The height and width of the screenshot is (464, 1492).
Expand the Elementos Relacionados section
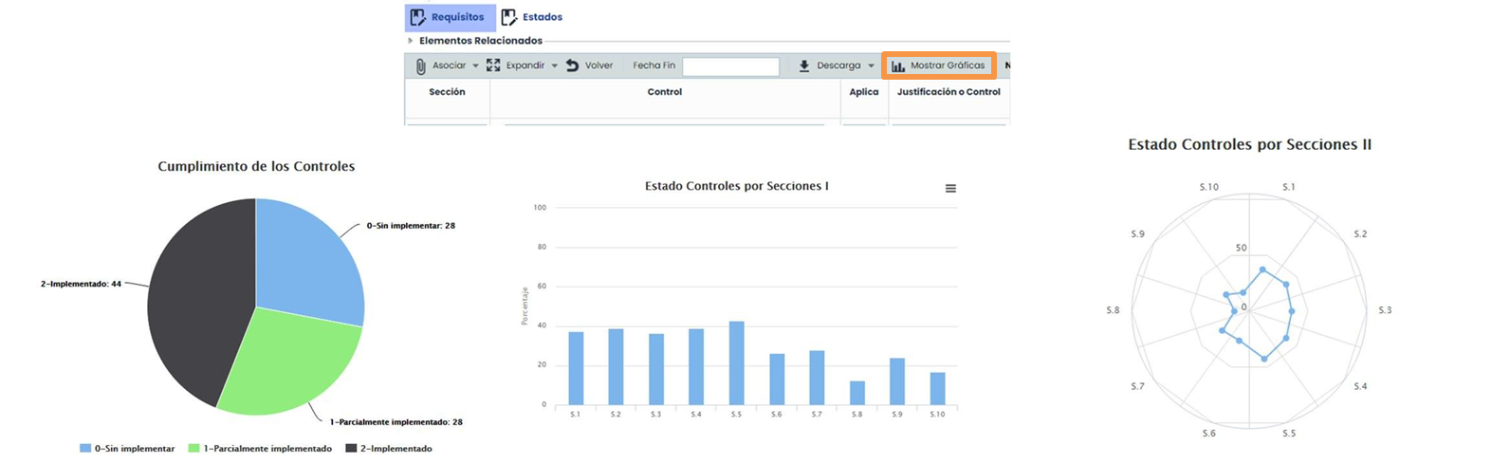pos(411,41)
